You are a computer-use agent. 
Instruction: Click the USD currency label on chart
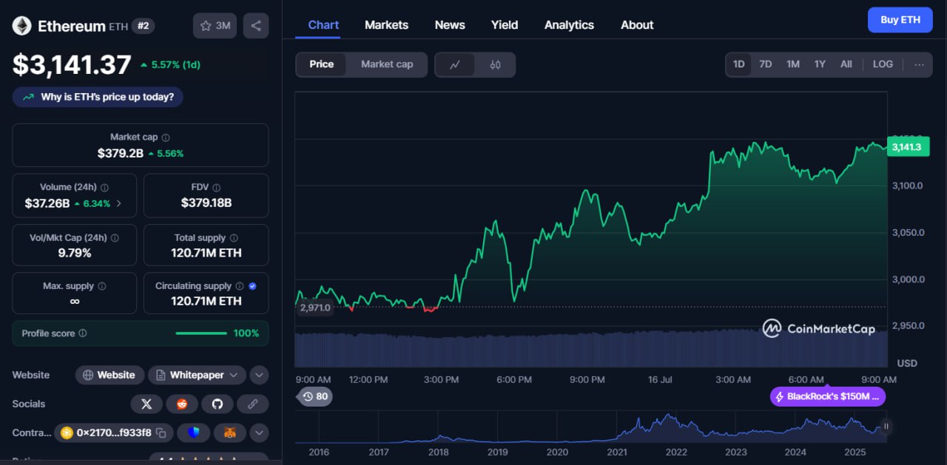click(907, 363)
